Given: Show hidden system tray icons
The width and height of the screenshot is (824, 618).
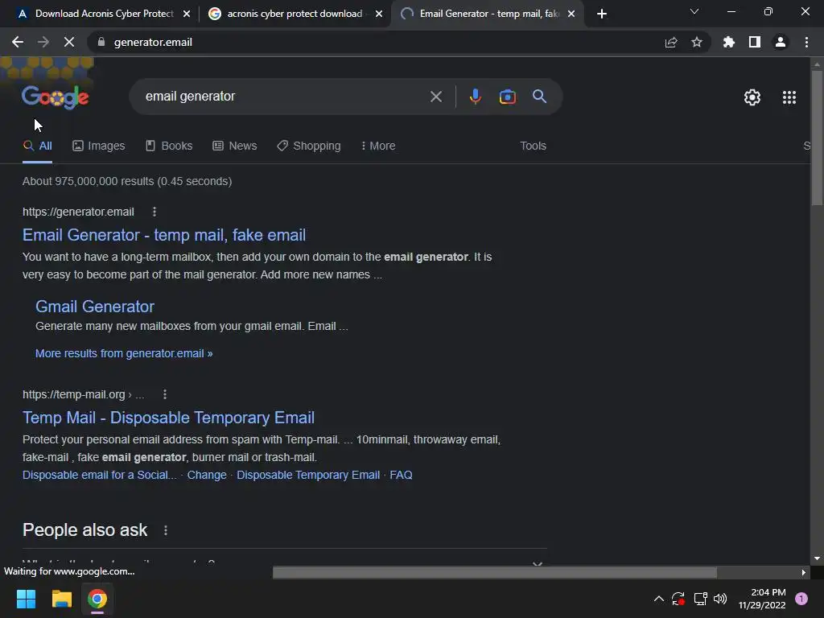Looking at the screenshot, I should tap(658, 599).
